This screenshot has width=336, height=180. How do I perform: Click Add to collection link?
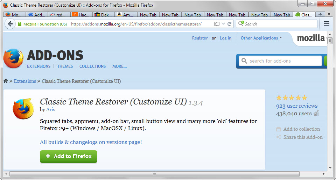tap(301, 129)
